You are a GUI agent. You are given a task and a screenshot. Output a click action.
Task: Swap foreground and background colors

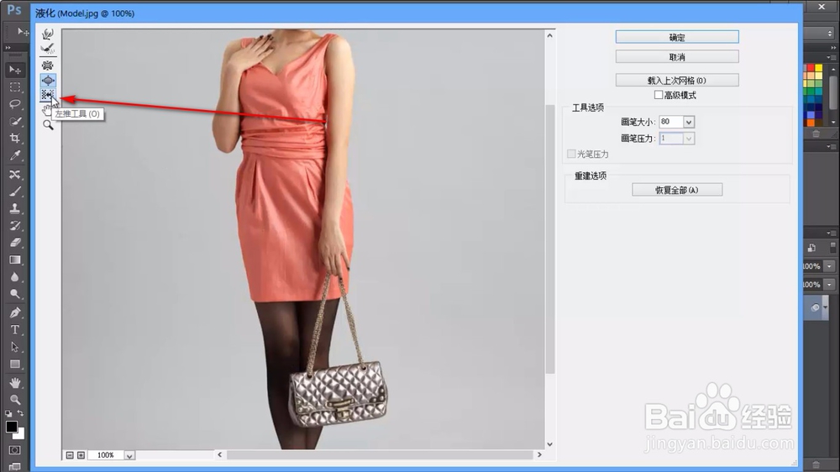click(x=20, y=413)
